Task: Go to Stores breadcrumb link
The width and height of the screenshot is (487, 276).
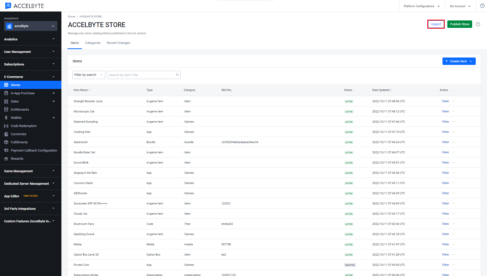Action: point(71,17)
